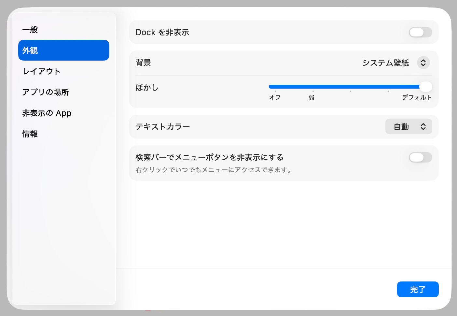Set blur slider to オフ tick
The height and width of the screenshot is (316, 457).
(x=275, y=91)
